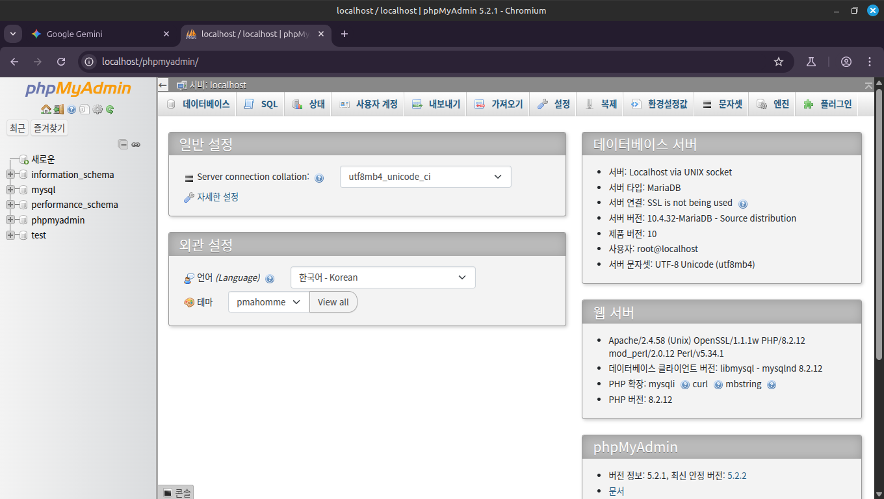884x499 pixels.
Task: Open help icon next to curl extension
Action: 718,385
